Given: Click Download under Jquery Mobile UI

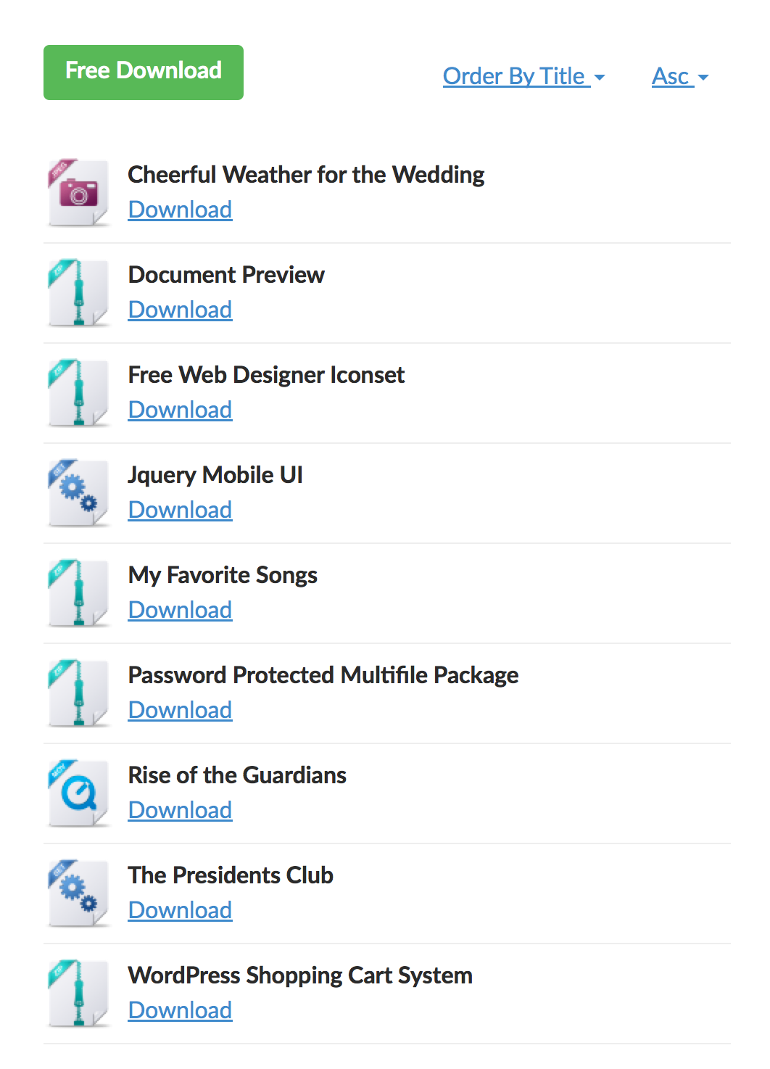Looking at the screenshot, I should click(x=180, y=510).
